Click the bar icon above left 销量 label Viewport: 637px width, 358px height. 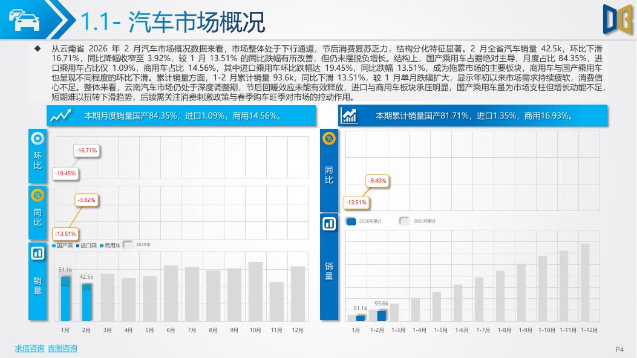[38, 253]
